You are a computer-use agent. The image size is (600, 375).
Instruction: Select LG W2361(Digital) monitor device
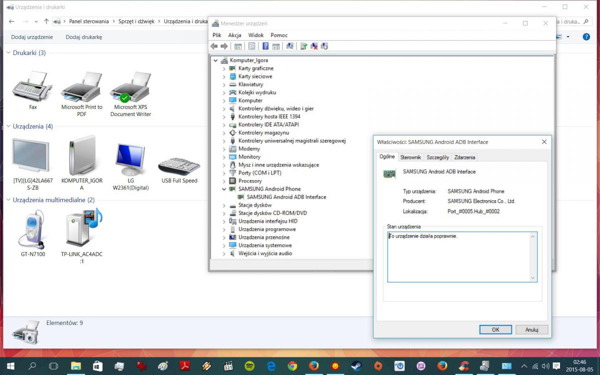pyautogui.click(x=130, y=167)
